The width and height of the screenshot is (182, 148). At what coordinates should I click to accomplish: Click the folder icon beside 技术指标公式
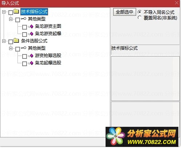[16, 11]
